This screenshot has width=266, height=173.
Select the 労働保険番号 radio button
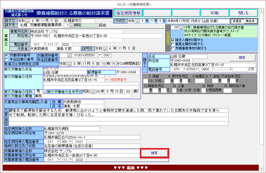pos(6,55)
